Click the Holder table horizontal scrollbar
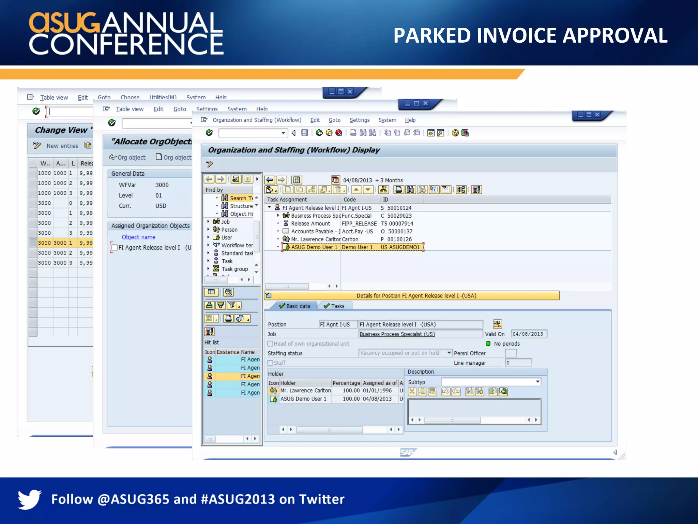The height and width of the screenshot is (524, 698). [329, 430]
